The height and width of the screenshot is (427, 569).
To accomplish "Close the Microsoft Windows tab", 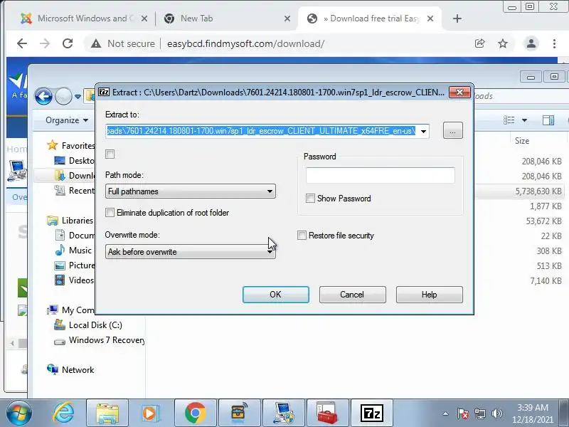I will pyautogui.click(x=144, y=19).
